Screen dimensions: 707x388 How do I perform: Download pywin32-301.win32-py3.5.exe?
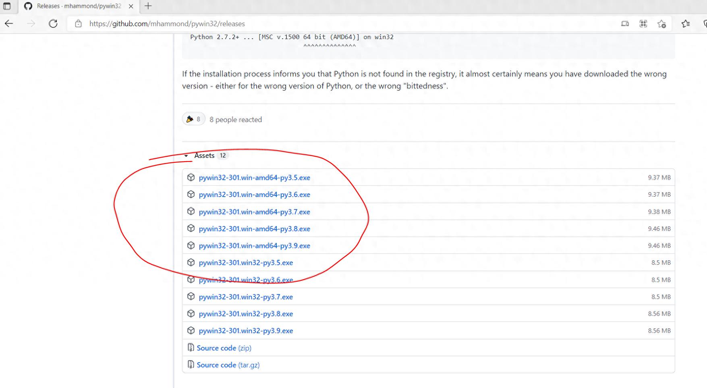pos(246,263)
